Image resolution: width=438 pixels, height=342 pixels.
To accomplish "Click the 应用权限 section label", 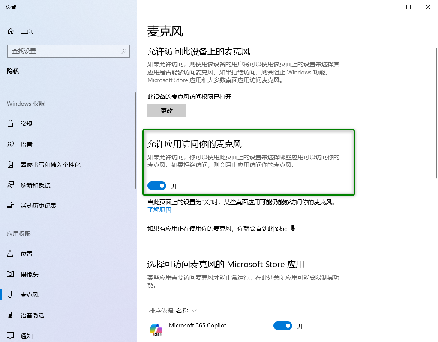I will tap(19, 234).
